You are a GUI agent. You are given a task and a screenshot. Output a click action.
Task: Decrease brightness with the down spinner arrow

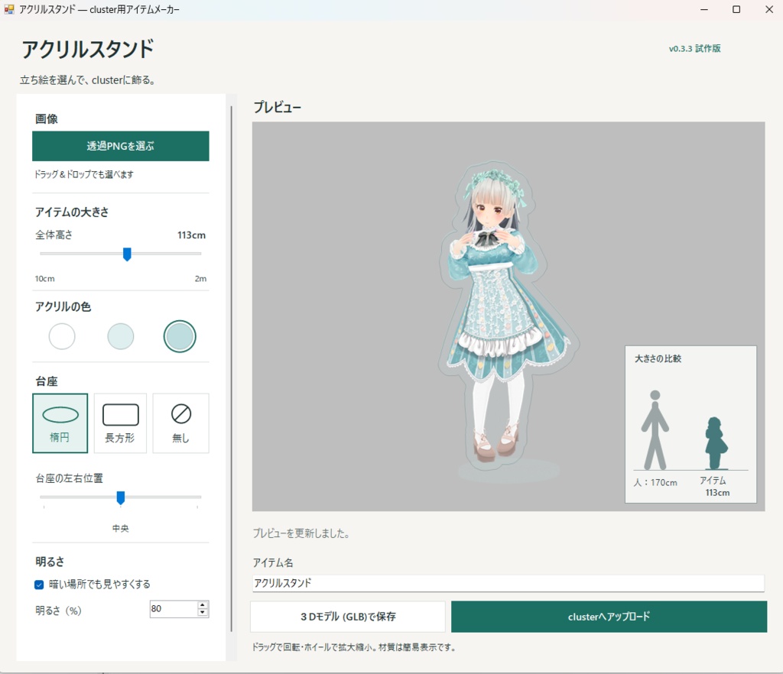(x=203, y=613)
